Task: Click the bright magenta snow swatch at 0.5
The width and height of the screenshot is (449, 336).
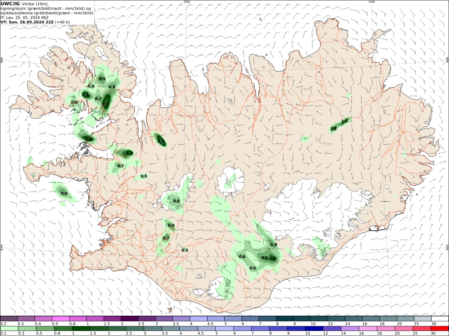Action: coord(60,318)
